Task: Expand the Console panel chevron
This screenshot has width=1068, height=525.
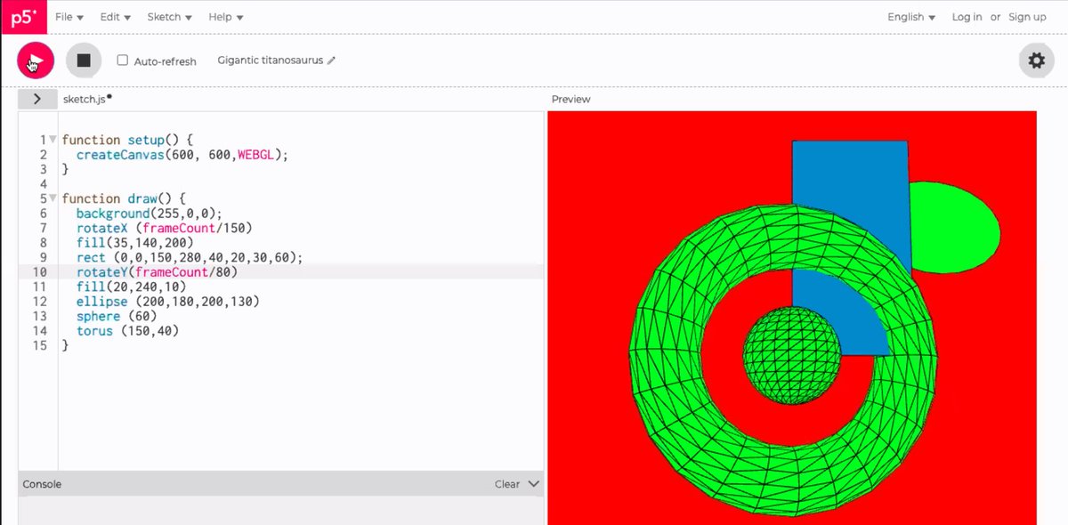Action: 532,483
